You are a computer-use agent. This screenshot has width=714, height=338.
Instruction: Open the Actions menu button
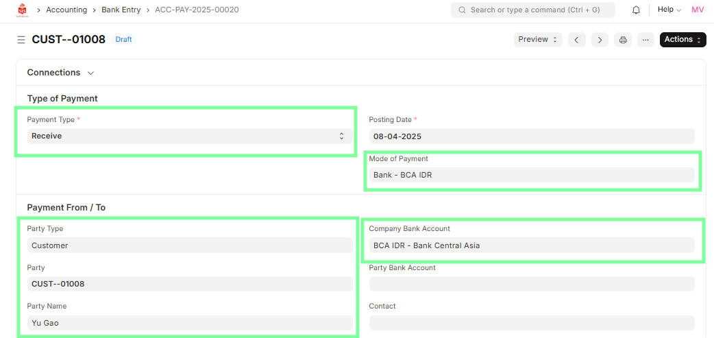tap(682, 40)
